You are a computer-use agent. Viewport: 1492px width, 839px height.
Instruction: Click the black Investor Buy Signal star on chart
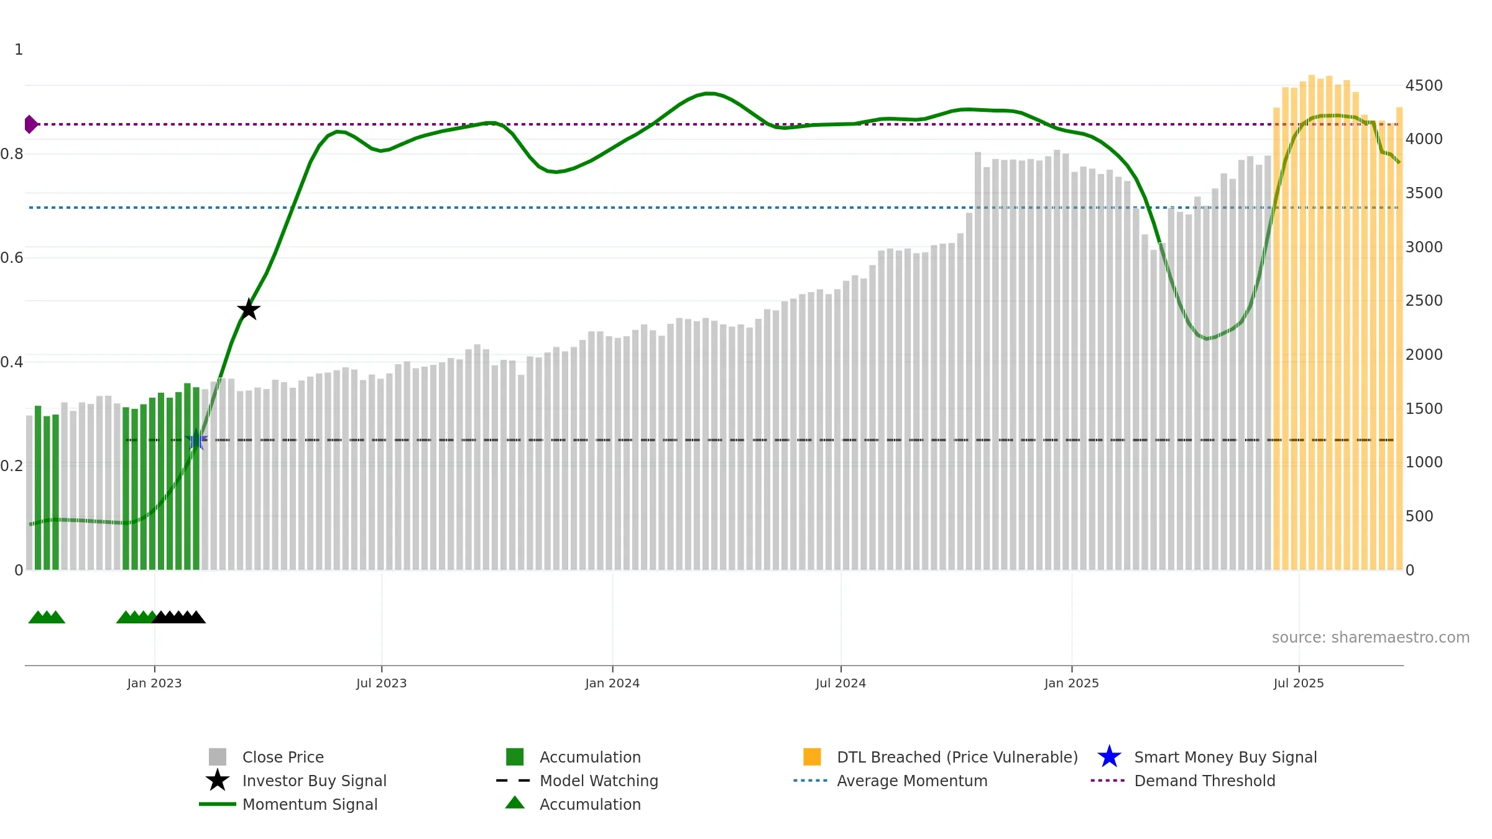tap(249, 309)
